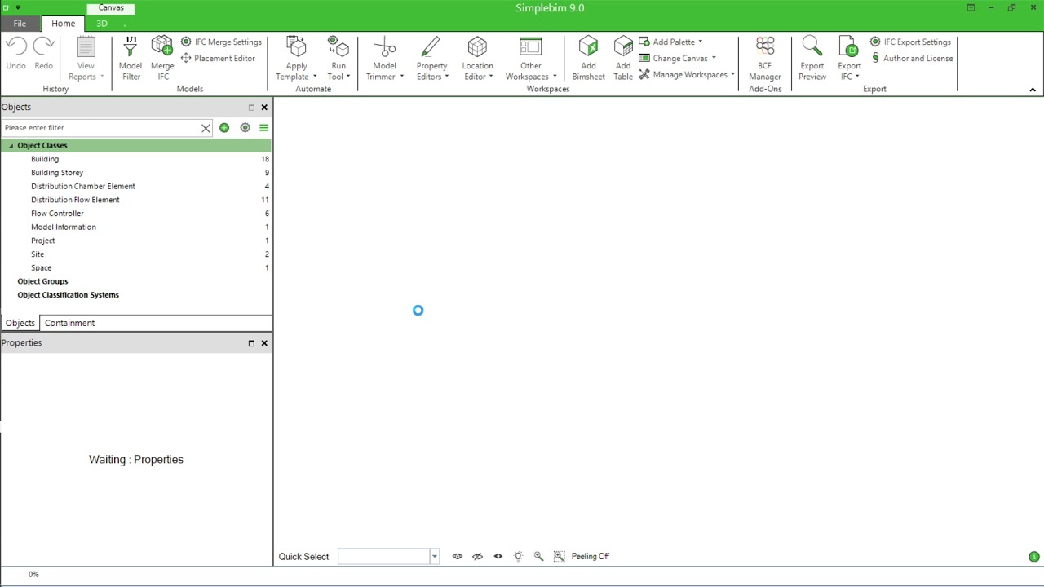
Task: Open the File menu
Action: click(20, 24)
